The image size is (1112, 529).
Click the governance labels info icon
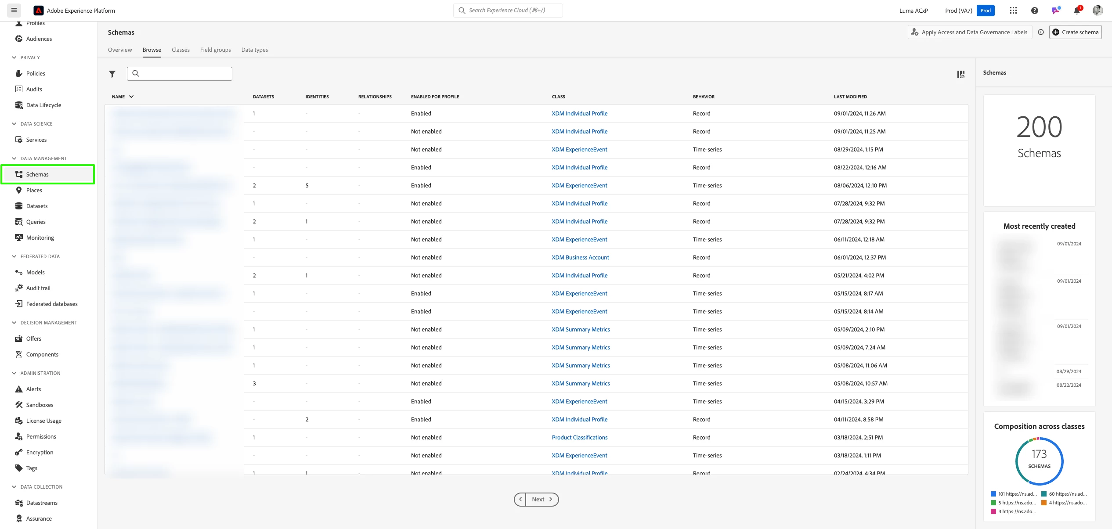pyautogui.click(x=1041, y=32)
